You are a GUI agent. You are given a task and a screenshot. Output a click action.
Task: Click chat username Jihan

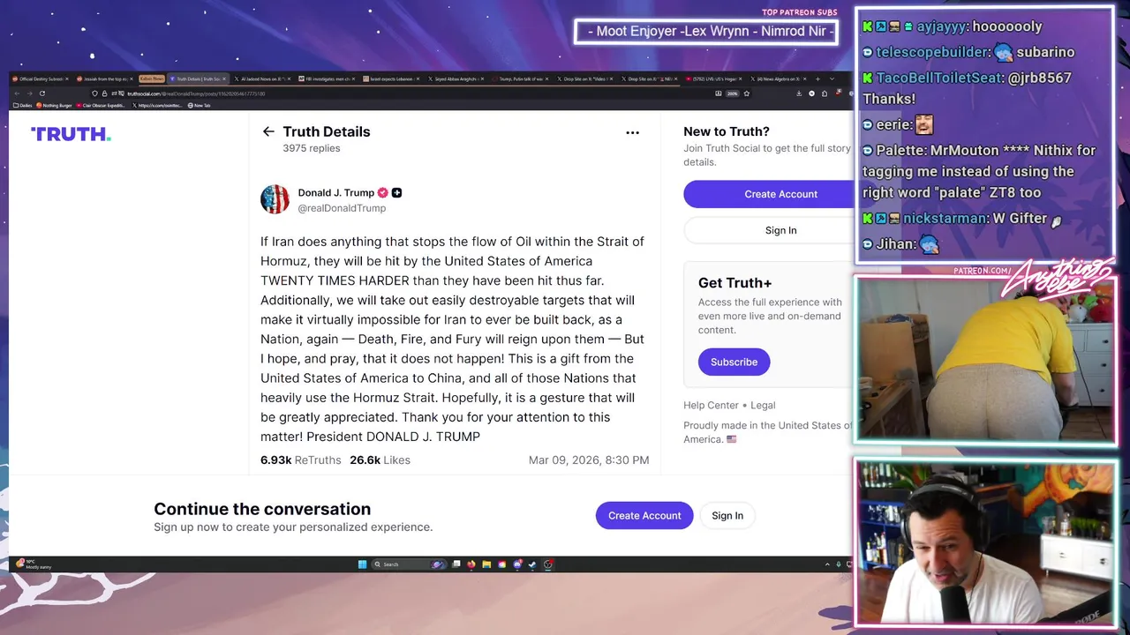point(895,243)
